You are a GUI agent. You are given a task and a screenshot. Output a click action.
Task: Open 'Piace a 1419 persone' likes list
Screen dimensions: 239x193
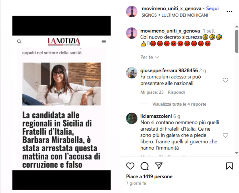coord(149,177)
